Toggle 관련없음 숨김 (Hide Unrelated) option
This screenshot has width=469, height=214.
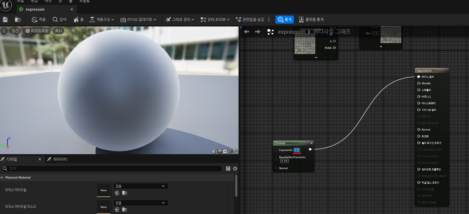pyautogui.click(x=250, y=20)
